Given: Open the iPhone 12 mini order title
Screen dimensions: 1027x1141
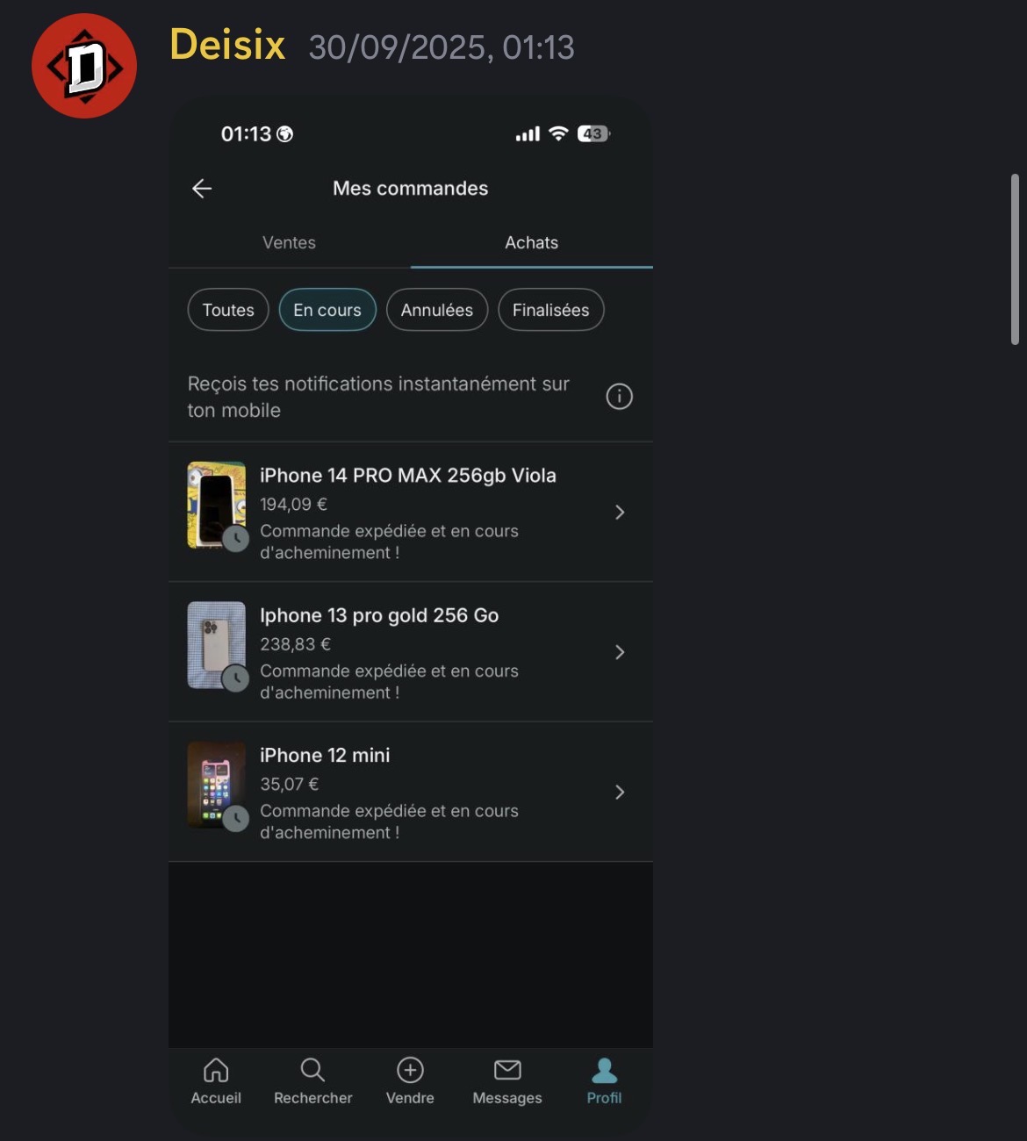Looking at the screenshot, I should (x=325, y=756).
